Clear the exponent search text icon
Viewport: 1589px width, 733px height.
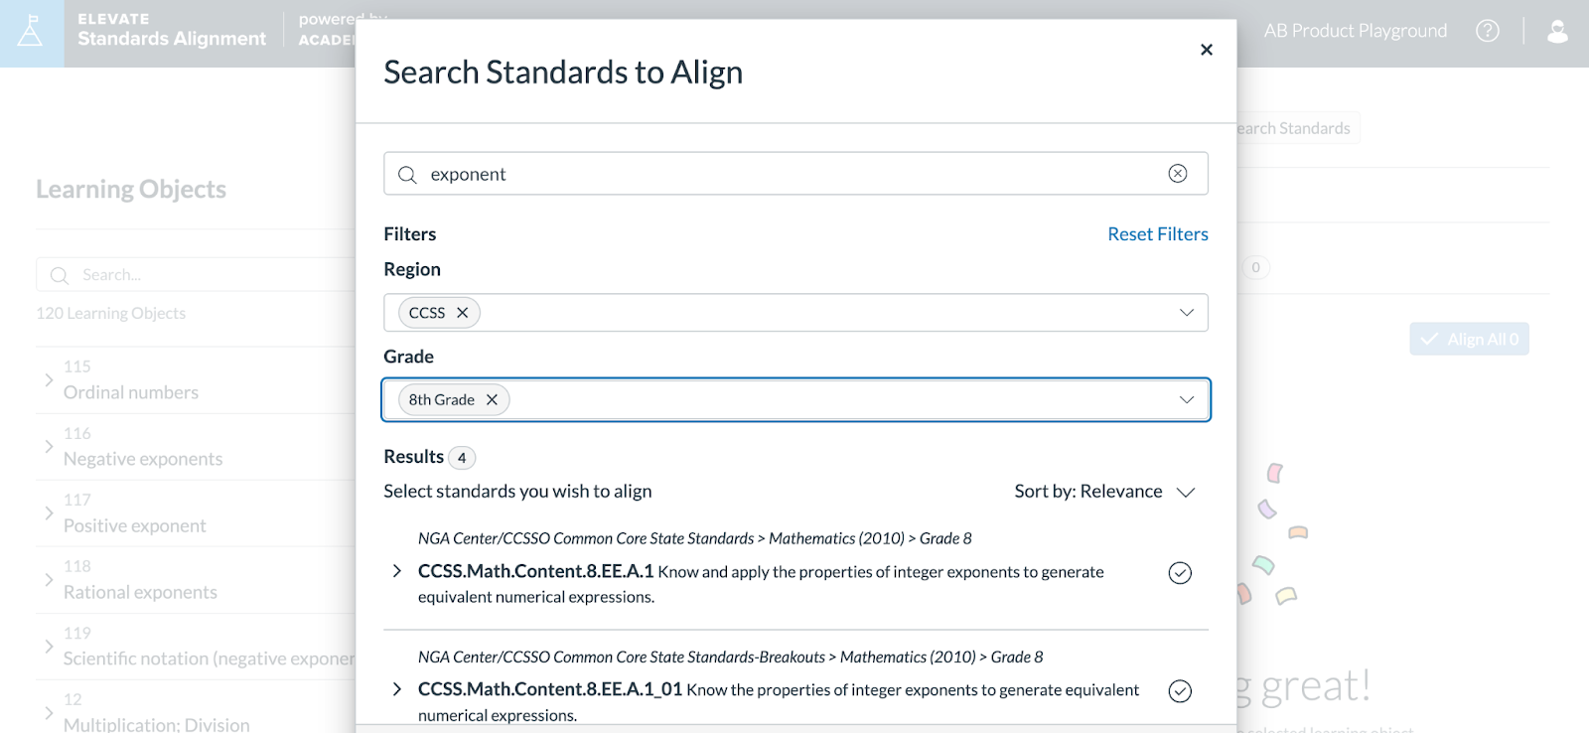coord(1177,174)
